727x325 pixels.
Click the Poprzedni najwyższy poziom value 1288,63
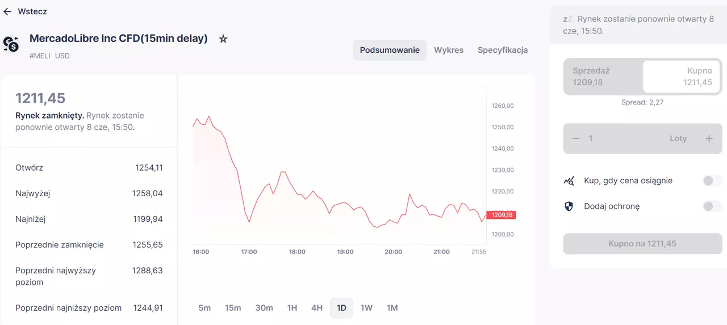pyautogui.click(x=148, y=271)
